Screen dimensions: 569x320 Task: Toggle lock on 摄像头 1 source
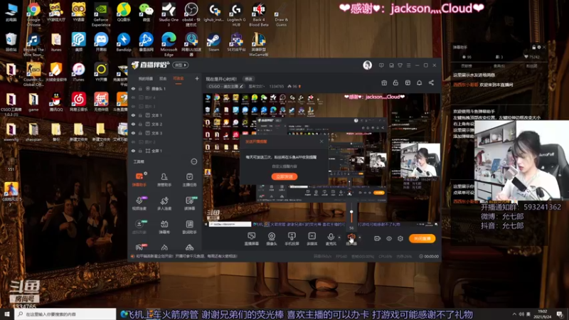click(x=140, y=88)
